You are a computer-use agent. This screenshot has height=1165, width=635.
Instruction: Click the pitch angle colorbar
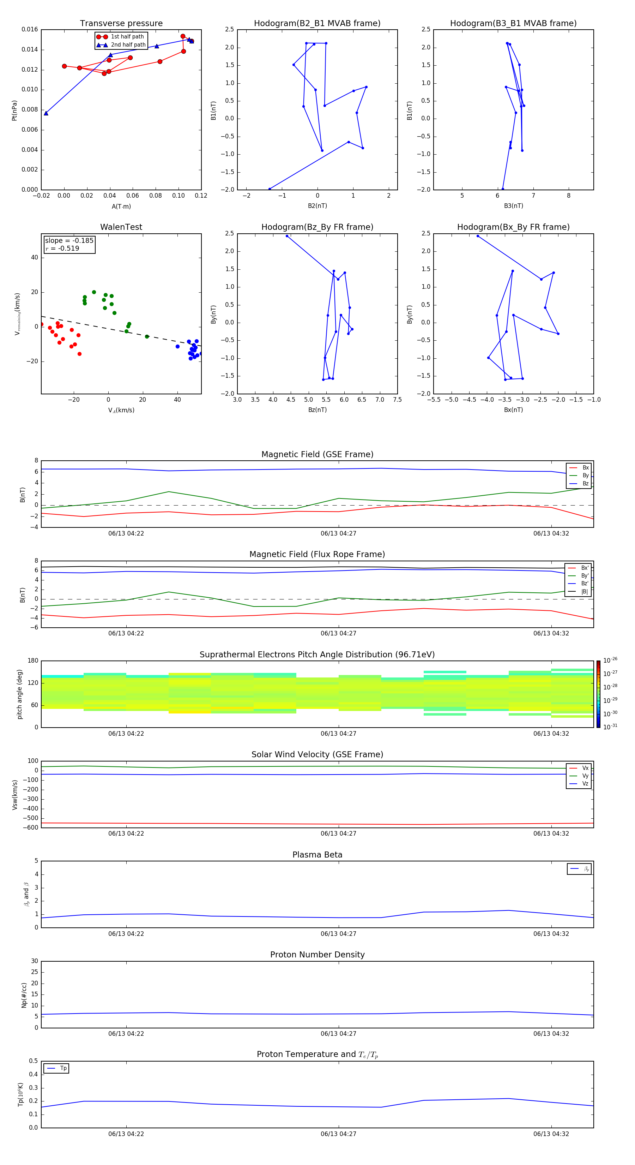[x=598, y=694]
